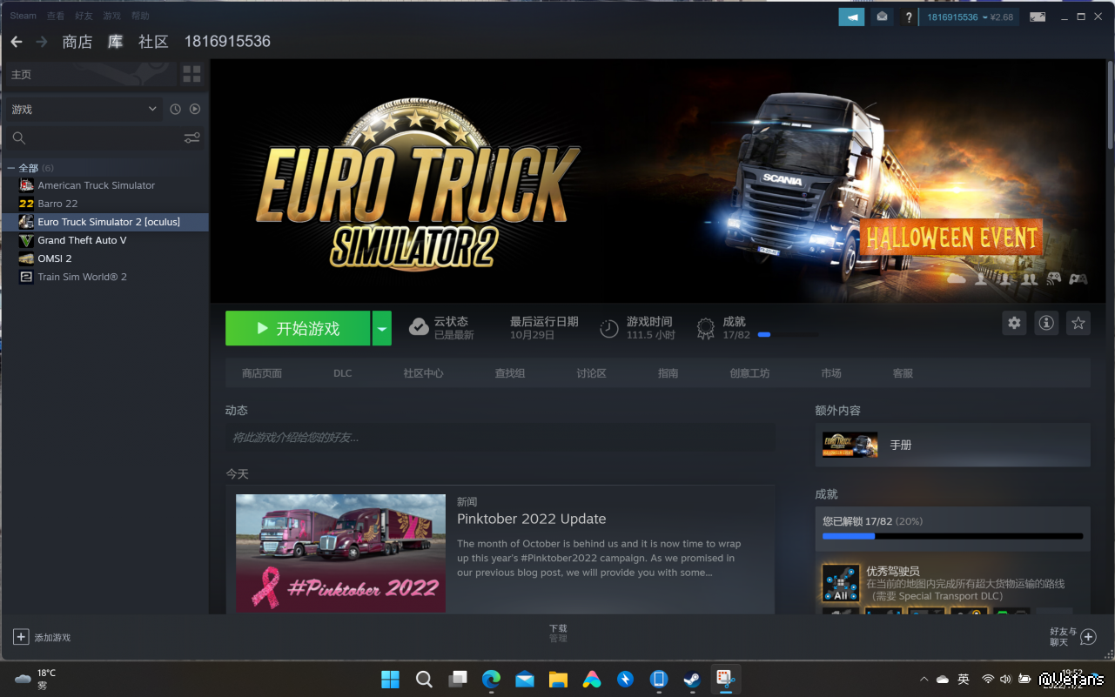The image size is (1115, 697).
Task: Open the envelope inbox icon
Action: [x=882, y=17]
